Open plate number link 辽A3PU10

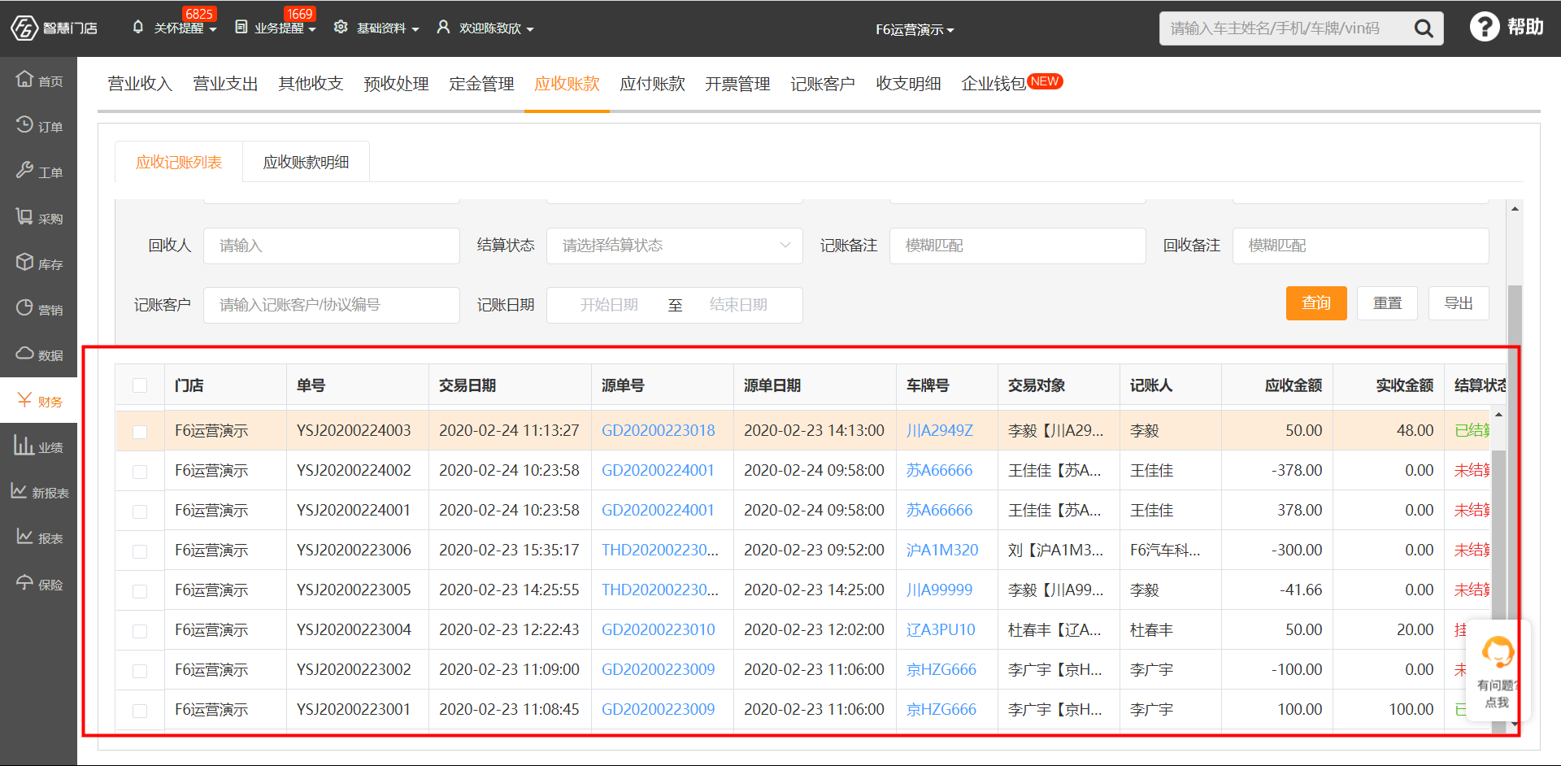click(x=941, y=629)
